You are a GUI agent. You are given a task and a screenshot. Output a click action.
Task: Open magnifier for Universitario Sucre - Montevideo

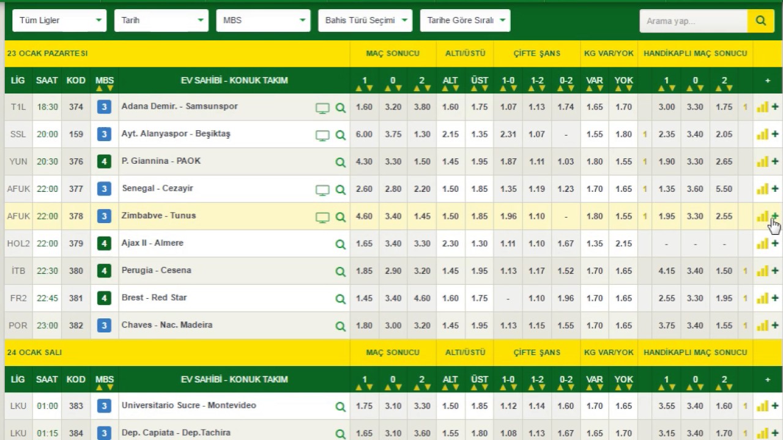[341, 407]
